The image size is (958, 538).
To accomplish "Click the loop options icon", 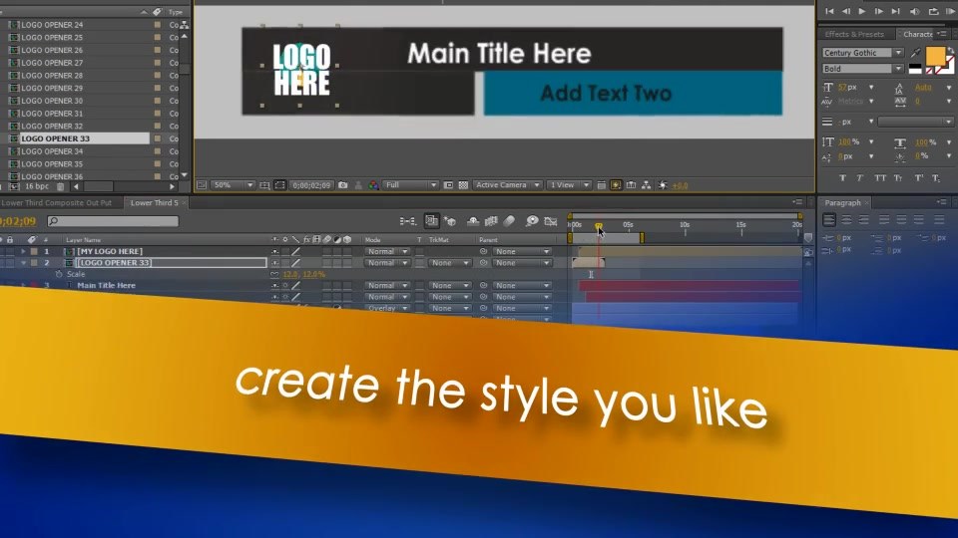I will click(x=934, y=11).
